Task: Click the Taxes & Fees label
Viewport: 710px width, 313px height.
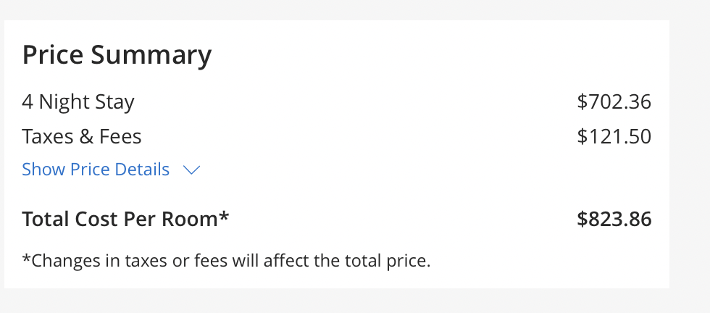Action: [81, 136]
